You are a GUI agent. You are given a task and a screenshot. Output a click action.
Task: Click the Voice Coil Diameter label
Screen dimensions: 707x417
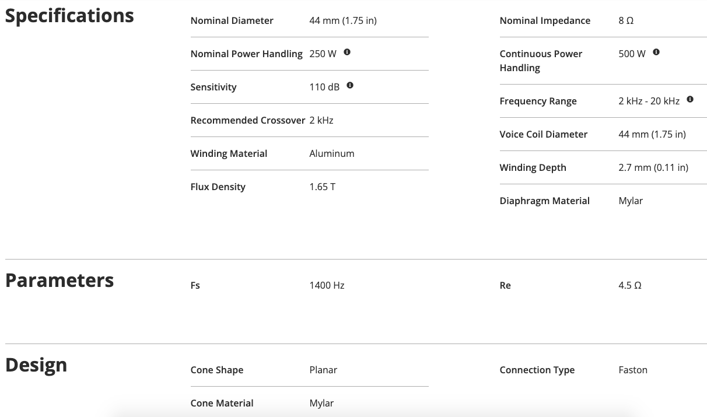(x=543, y=134)
